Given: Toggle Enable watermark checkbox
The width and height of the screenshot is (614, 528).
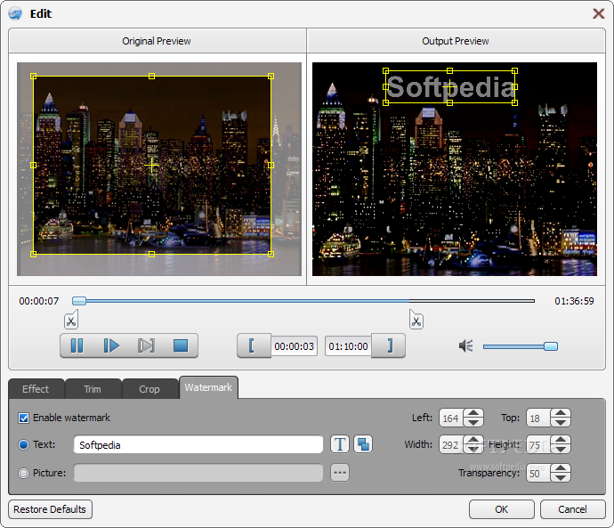Looking at the screenshot, I should pos(23,418).
